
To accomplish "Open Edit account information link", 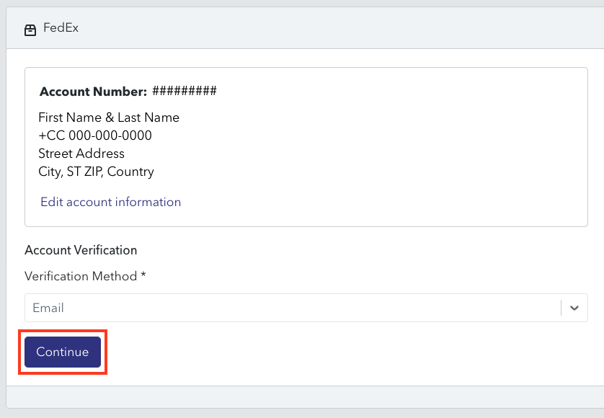I will [110, 202].
